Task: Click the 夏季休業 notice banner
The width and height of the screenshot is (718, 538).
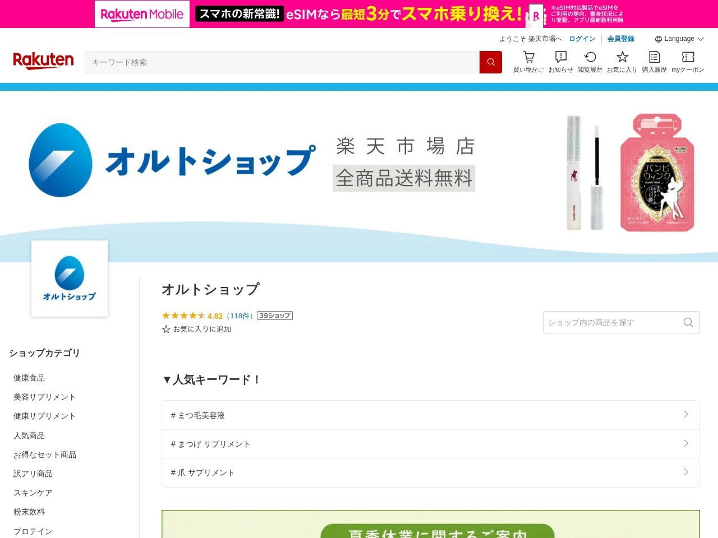Action: click(x=431, y=524)
